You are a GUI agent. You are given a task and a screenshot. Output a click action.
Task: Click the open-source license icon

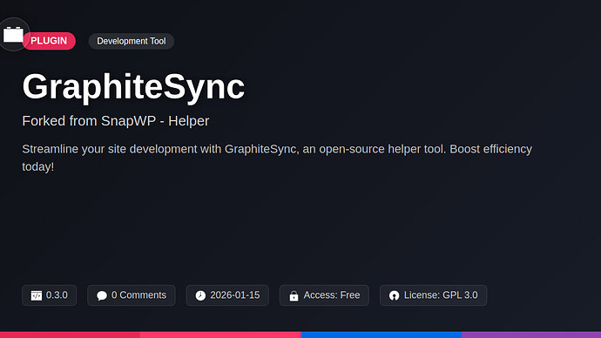coord(394,295)
